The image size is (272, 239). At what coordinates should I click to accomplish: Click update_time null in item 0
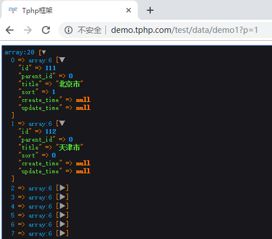[x=83, y=108]
